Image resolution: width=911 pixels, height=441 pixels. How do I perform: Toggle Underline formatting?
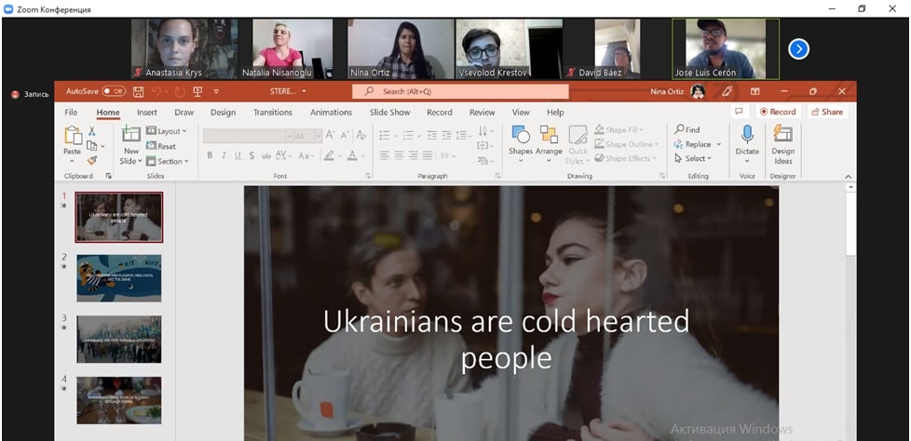[x=238, y=155]
